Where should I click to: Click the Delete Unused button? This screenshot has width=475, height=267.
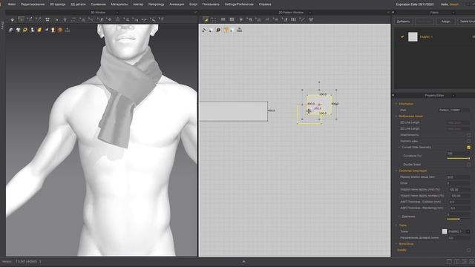pos(466,22)
